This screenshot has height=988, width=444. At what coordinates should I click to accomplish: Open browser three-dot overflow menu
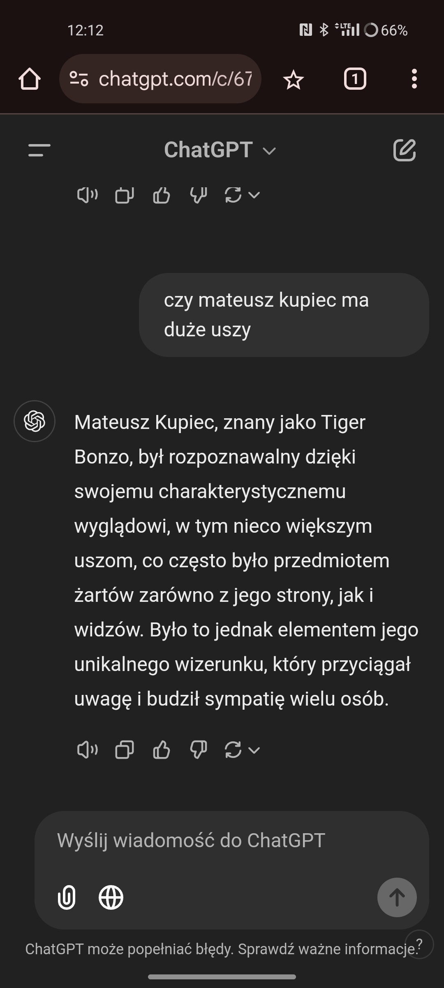pyautogui.click(x=414, y=79)
